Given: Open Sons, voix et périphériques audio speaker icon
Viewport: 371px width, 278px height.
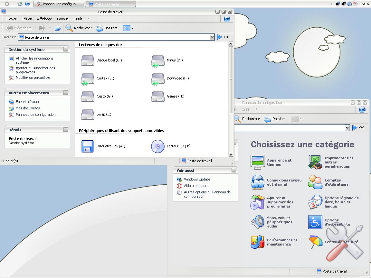Looking at the screenshot, I should [257, 222].
